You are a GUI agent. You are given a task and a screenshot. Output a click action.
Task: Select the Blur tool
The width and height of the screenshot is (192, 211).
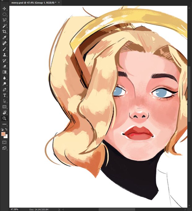[4, 78]
